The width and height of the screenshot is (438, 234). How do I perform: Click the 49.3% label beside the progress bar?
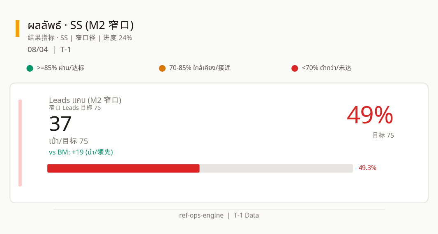point(367,168)
